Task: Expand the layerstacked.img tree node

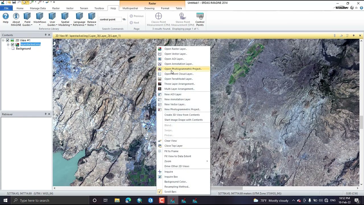Action: pos(8,44)
